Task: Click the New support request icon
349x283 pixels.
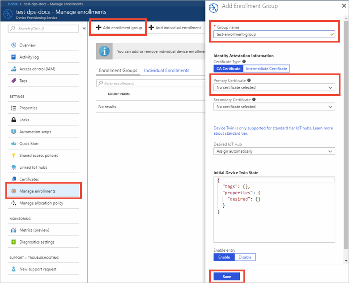Action: [x=13, y=269]
